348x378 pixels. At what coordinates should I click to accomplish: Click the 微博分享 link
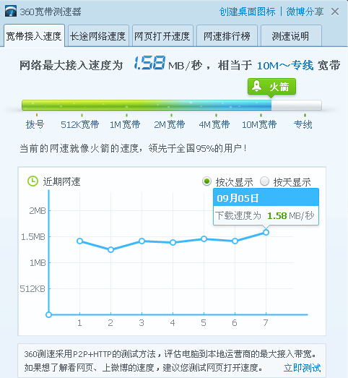click(x=305, y=12)
